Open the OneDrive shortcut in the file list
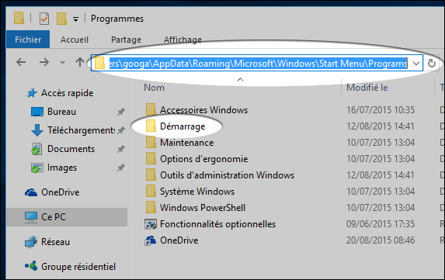This screenshot has width=445, height=280. coord(179,240)
